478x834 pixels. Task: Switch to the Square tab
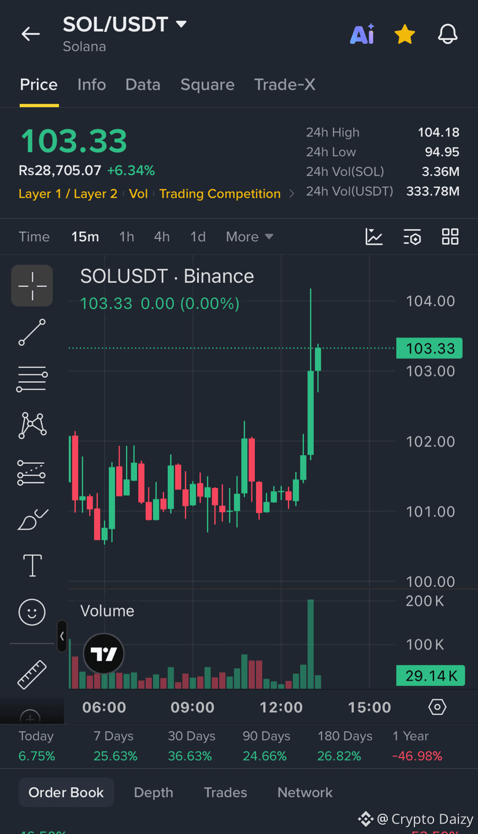tap(207, 85)
